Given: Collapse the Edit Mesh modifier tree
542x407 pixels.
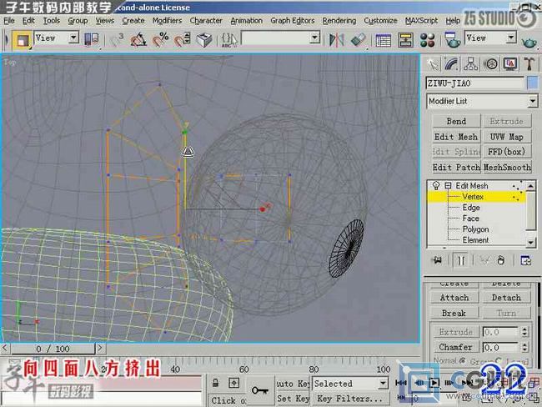Looking at the screenshot, I should 448,186.
